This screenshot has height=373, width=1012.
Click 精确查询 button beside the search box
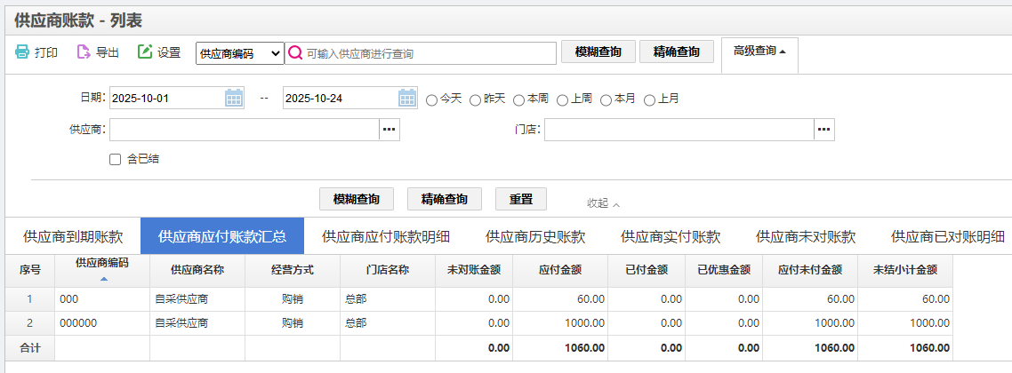tap(676, 52)
